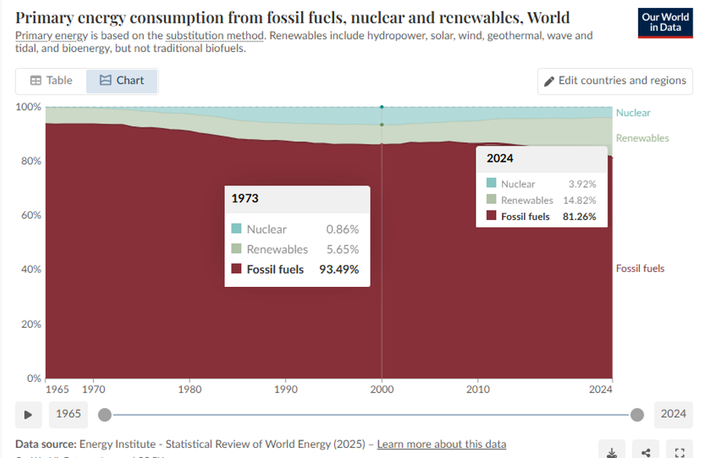Click the download icon
The image size is (702, 458).
pos(611,452)
